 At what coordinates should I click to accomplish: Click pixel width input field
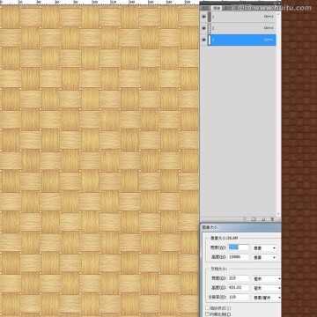pos(239,247)
